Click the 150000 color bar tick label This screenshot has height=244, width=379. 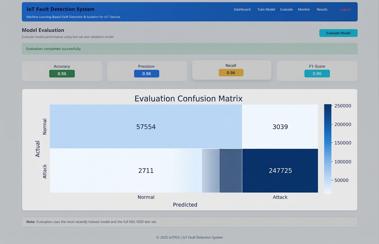[x=343, y=143]
